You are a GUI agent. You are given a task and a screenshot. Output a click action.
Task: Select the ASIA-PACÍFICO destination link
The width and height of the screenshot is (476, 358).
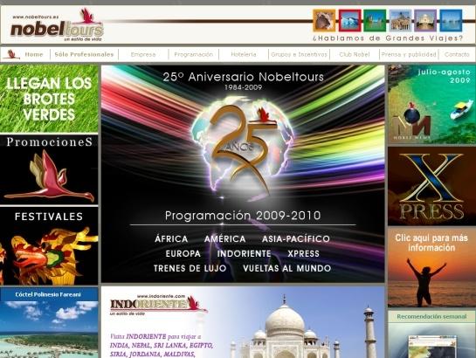tap(296, 238)
